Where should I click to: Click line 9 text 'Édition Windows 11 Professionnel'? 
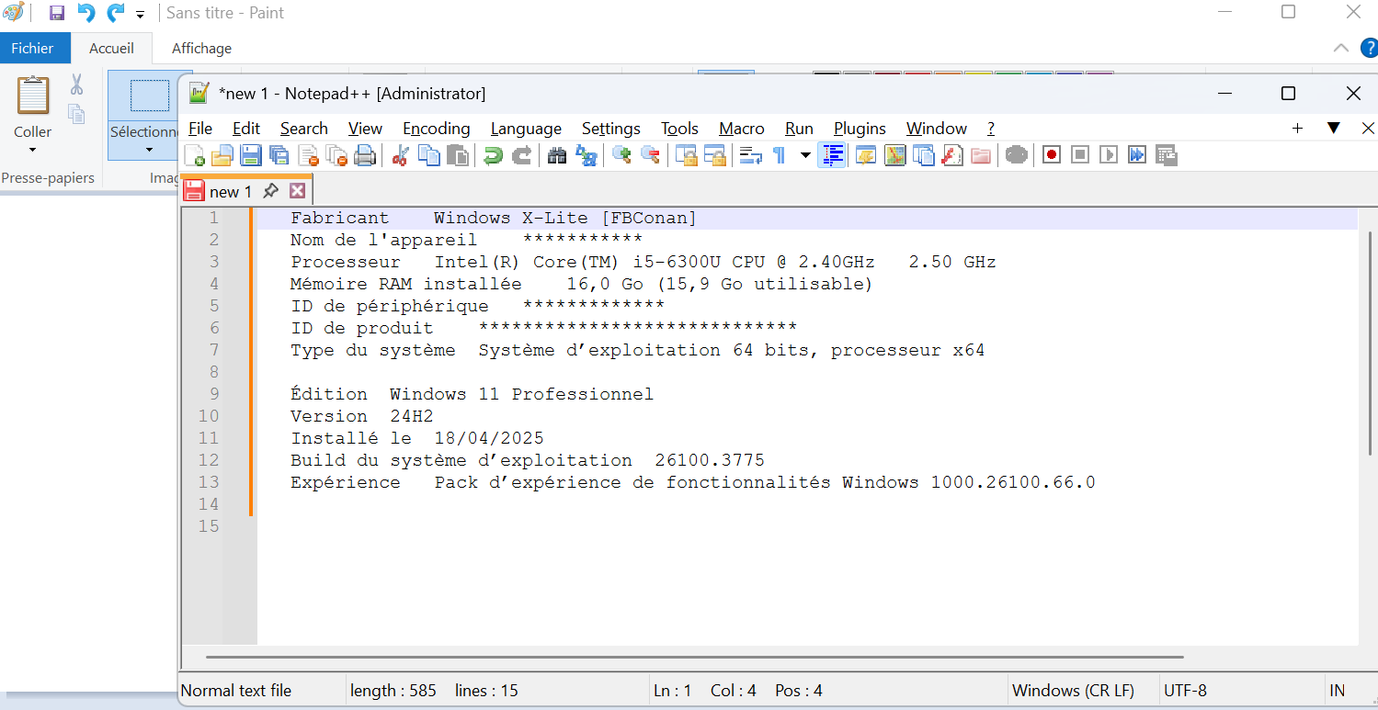pyautogui.click(x=472, y=394)
